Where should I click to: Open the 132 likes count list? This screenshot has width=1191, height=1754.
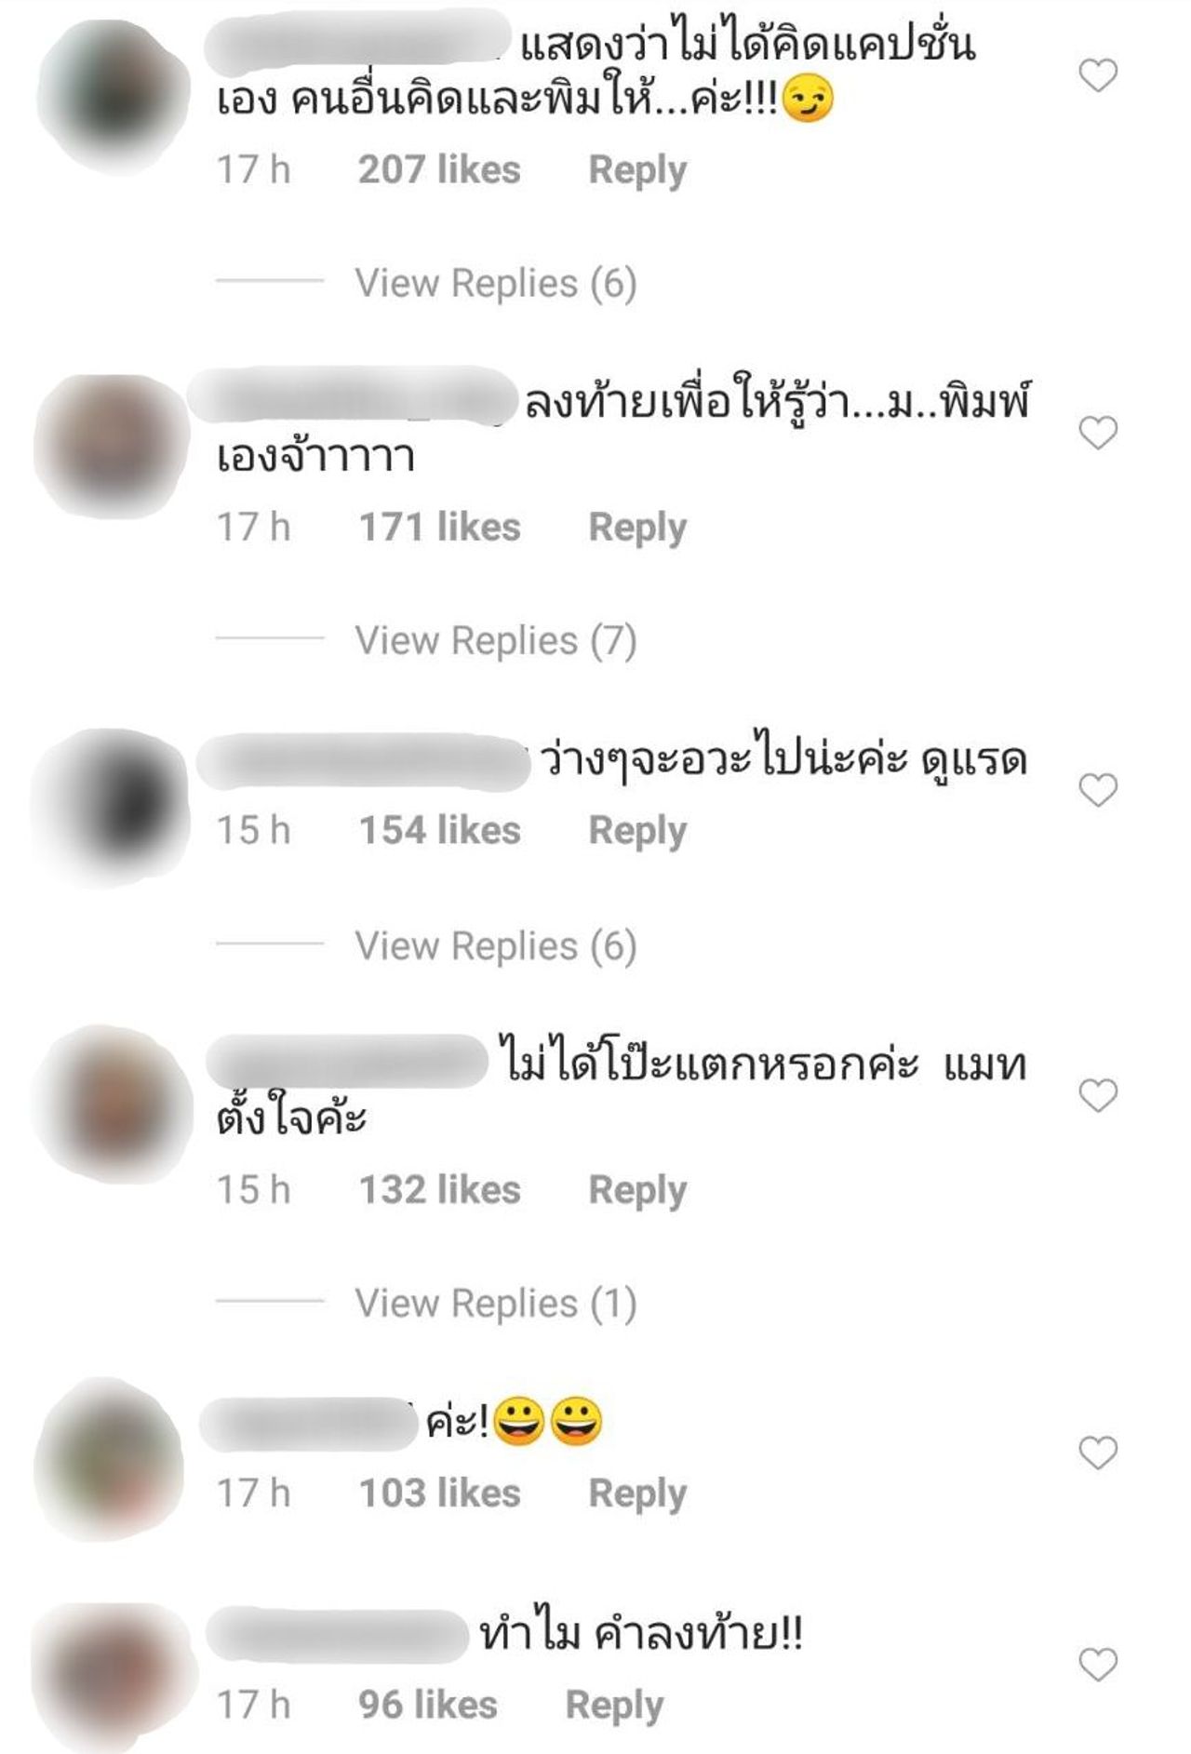coord(439,1189)
